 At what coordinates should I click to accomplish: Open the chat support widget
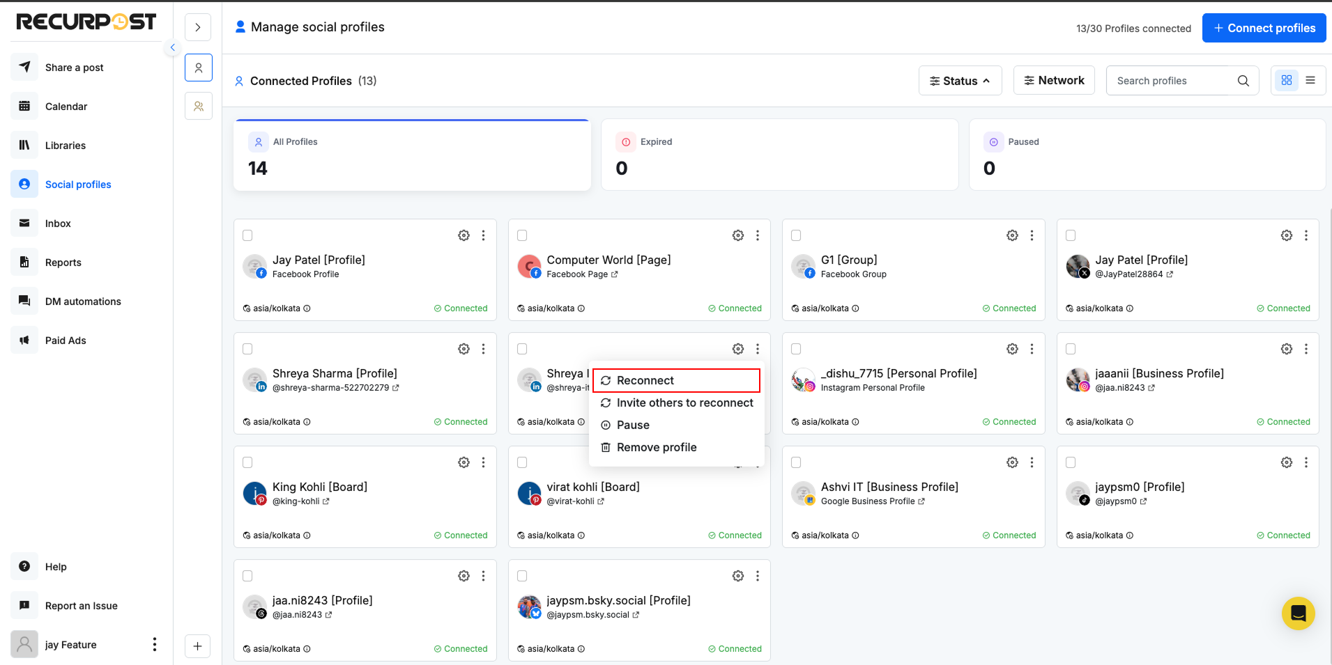pyautogui.click(x=1298, y=613)
